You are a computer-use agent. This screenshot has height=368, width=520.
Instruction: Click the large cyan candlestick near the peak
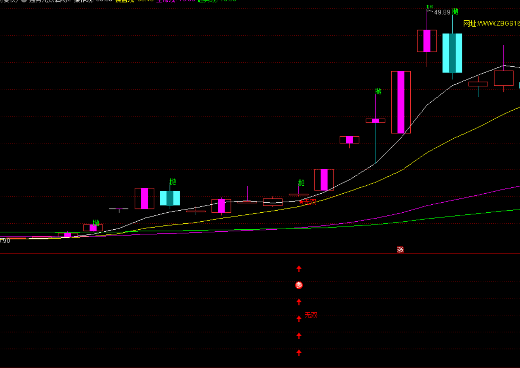point(452,53)
